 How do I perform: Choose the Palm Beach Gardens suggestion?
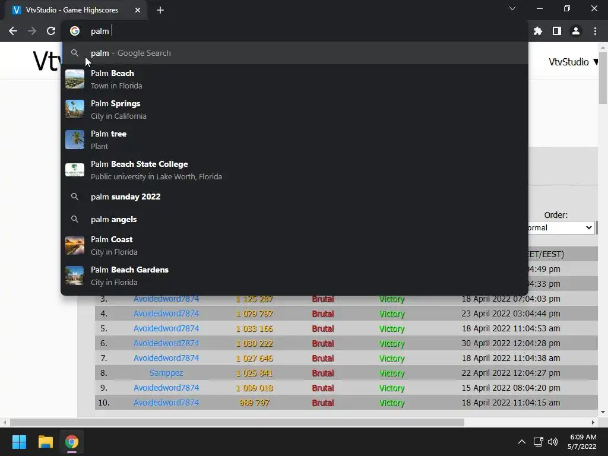[x=294, y=275]
